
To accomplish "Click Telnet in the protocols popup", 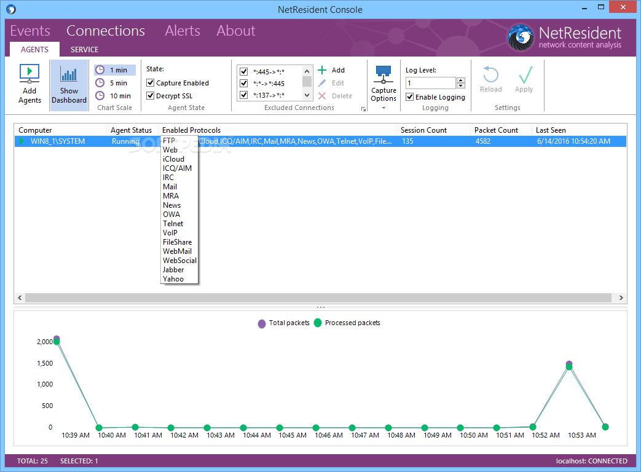I will tap(173, 224).
